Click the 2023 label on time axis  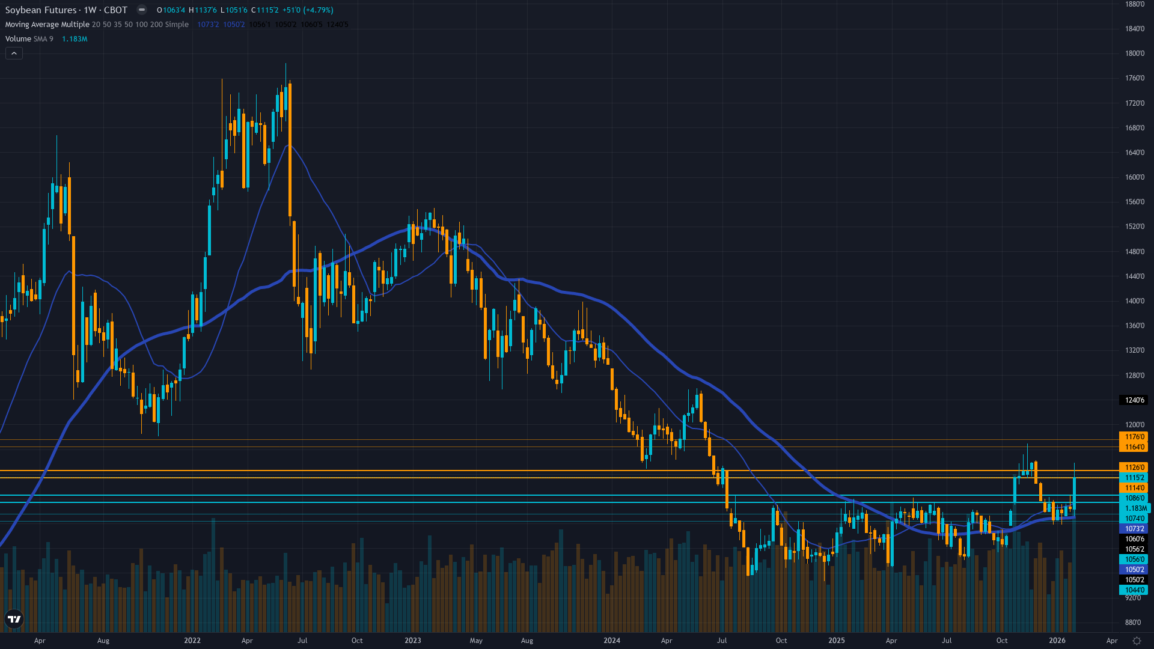click(413, 641)
